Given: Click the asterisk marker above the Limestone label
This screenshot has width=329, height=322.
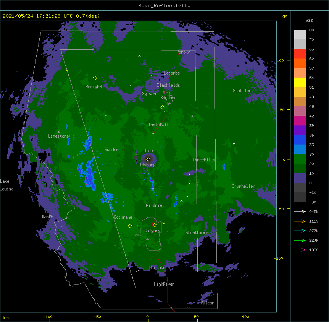Looking at the screenshot, I should 58,132.
